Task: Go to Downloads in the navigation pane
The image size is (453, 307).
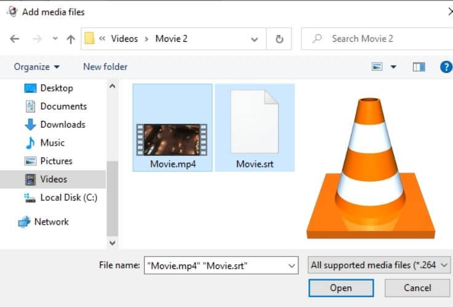Action: click(62, 124)
